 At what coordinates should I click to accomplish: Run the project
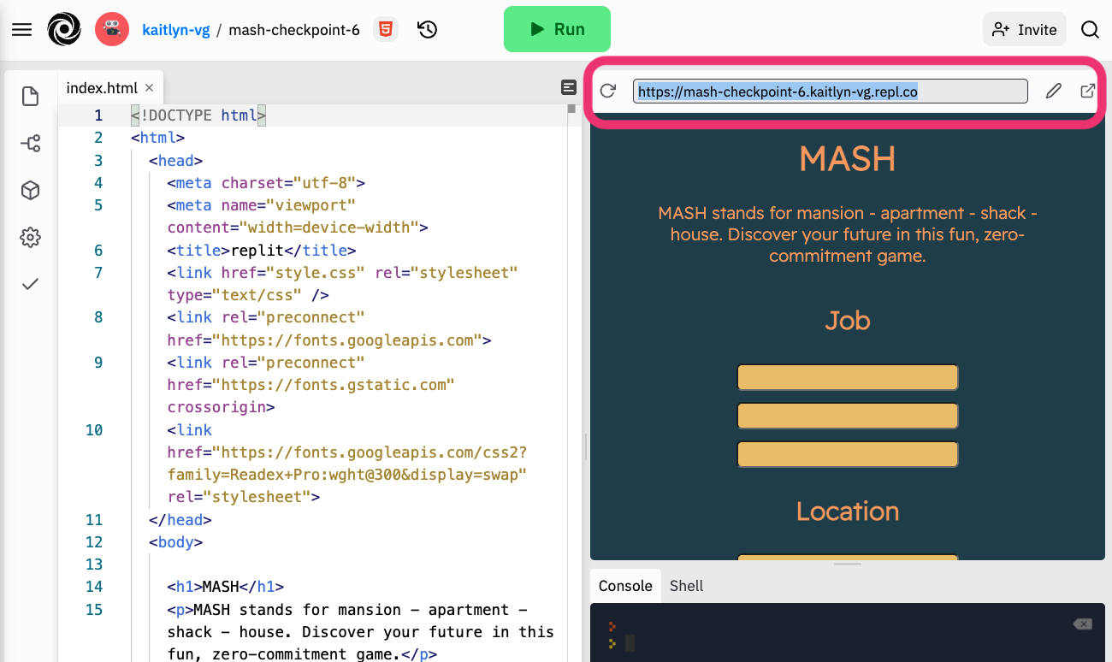coord(557,30)
